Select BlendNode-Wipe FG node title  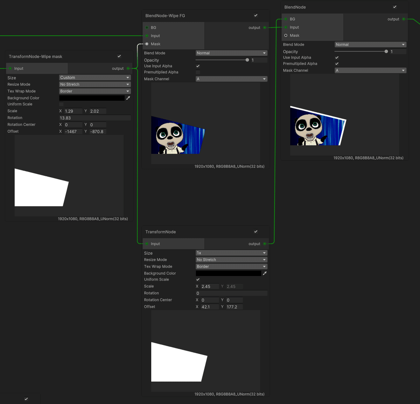point(165,16)
